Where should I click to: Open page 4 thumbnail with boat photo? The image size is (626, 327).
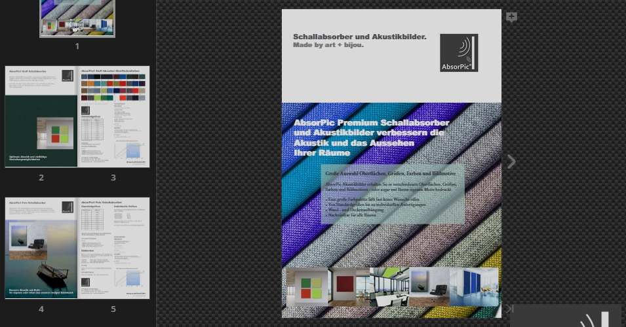pos(41,248)
